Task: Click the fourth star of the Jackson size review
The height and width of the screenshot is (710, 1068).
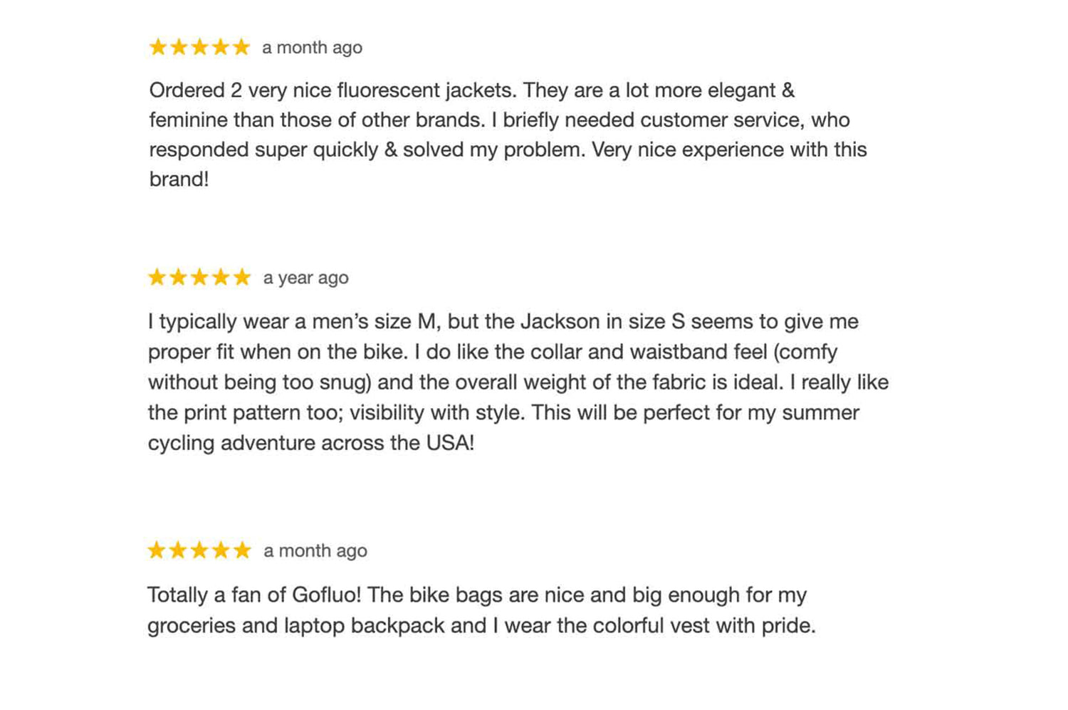Action: pos(221,278)
